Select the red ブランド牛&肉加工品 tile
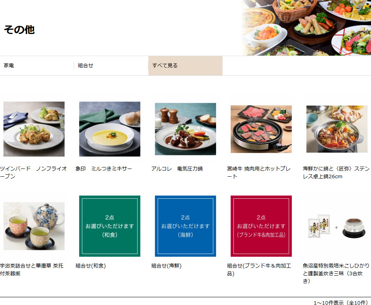Screen dimensions: 371x305 point(261,226)
